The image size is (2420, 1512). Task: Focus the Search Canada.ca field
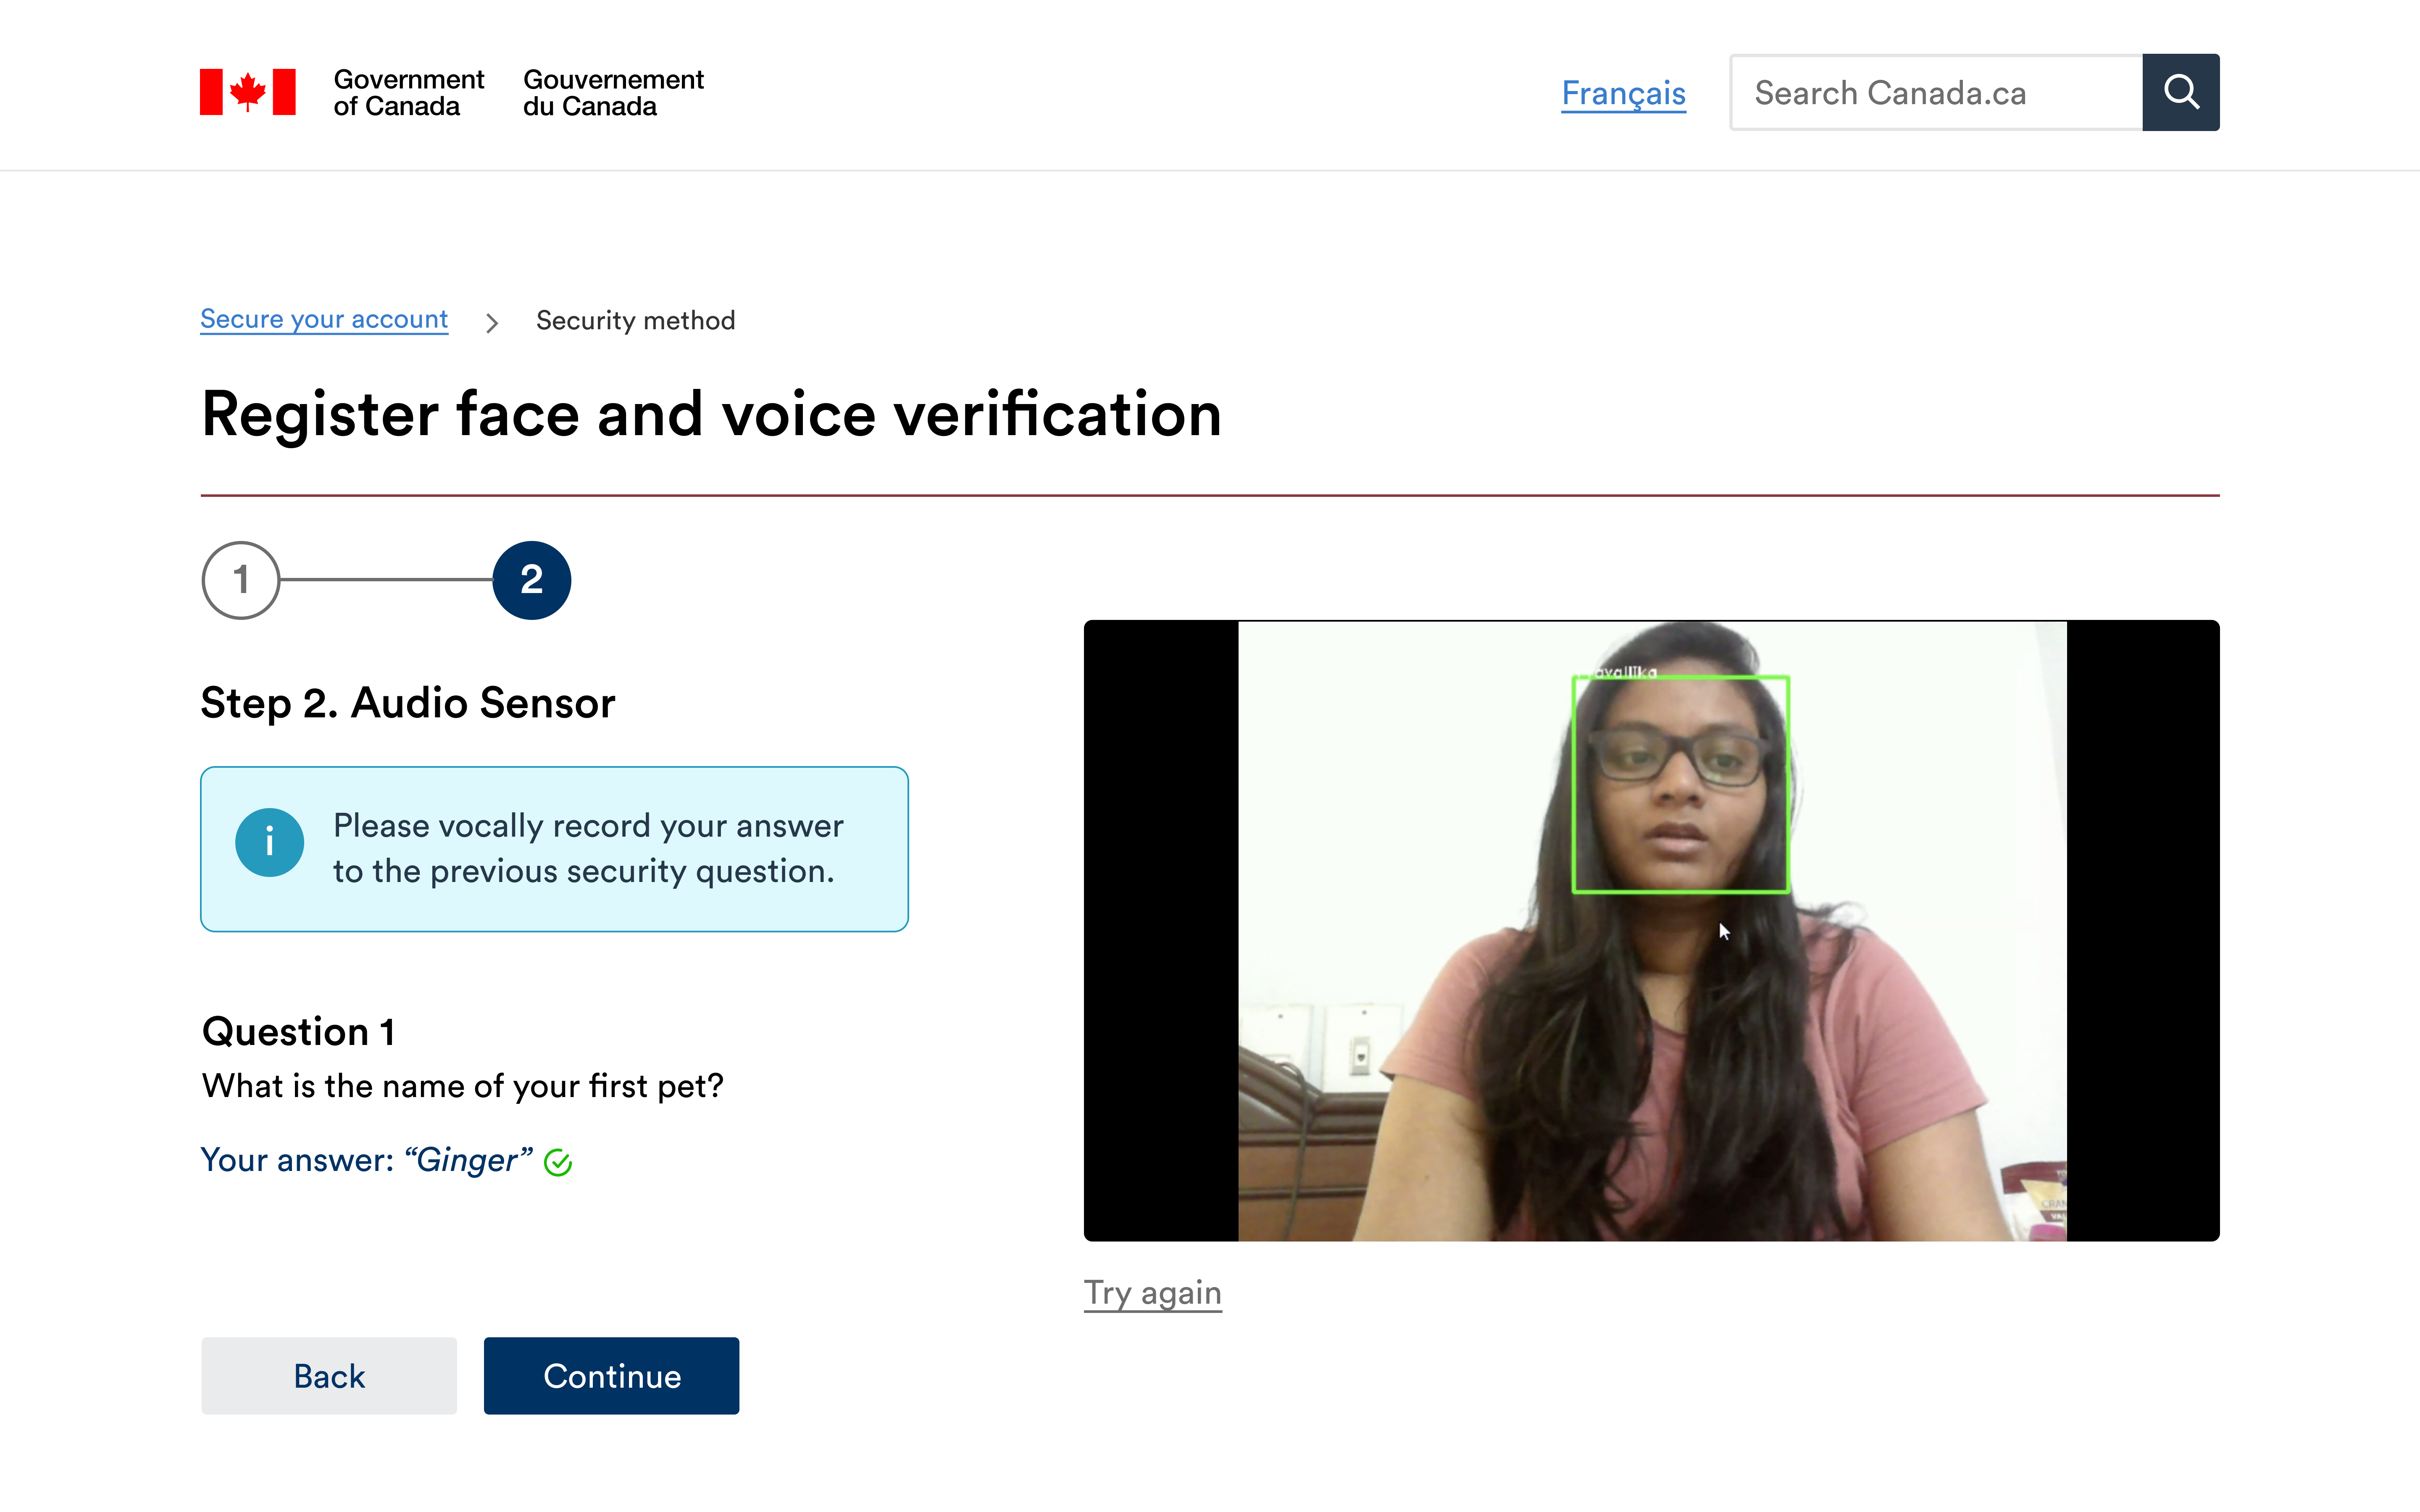pyautogui.click(x=1935, y=92)
